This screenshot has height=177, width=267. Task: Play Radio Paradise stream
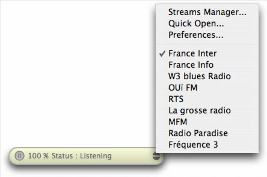[198, 133]
